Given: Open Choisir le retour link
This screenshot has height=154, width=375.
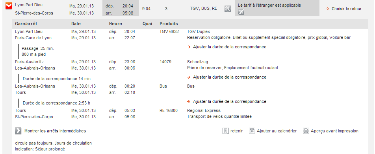Looking at the screenshot, I should point(347,9).
